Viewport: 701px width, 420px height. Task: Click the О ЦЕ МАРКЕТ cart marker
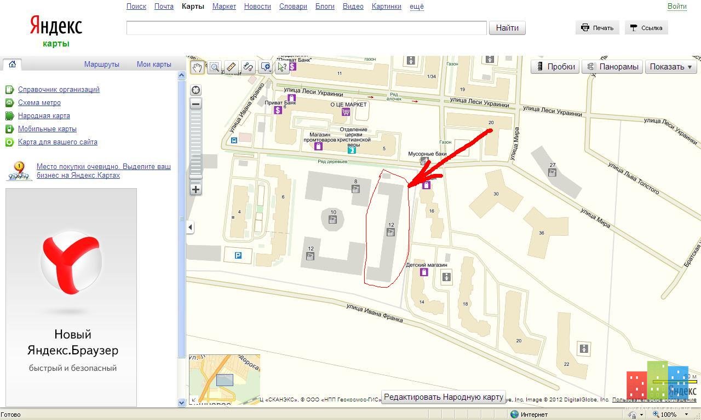[x=346, y=112]
